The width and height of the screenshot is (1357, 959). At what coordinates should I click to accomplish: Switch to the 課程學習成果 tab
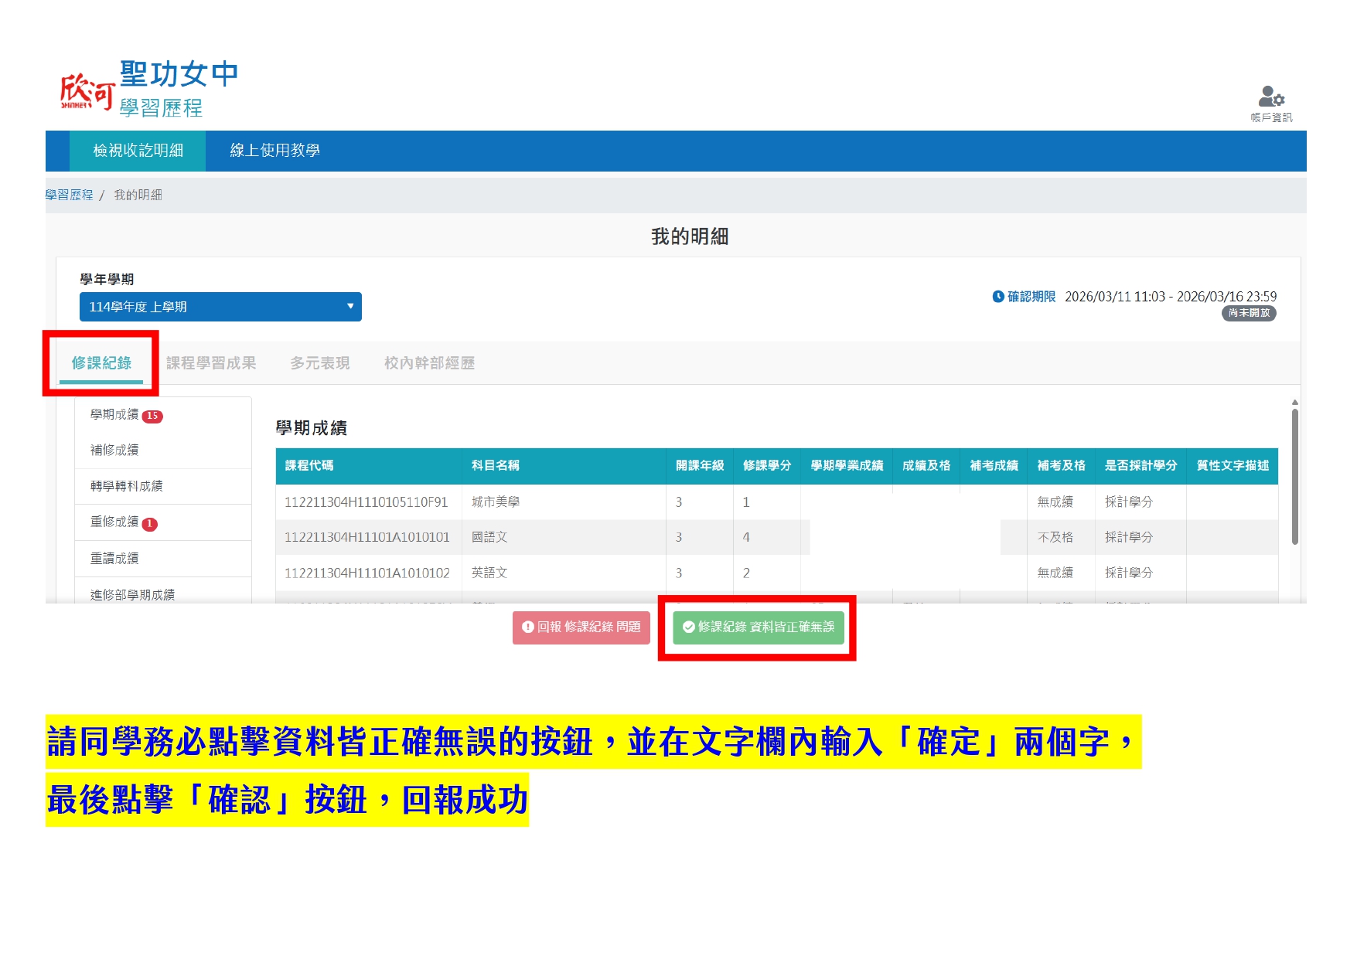tap(210, 363)
